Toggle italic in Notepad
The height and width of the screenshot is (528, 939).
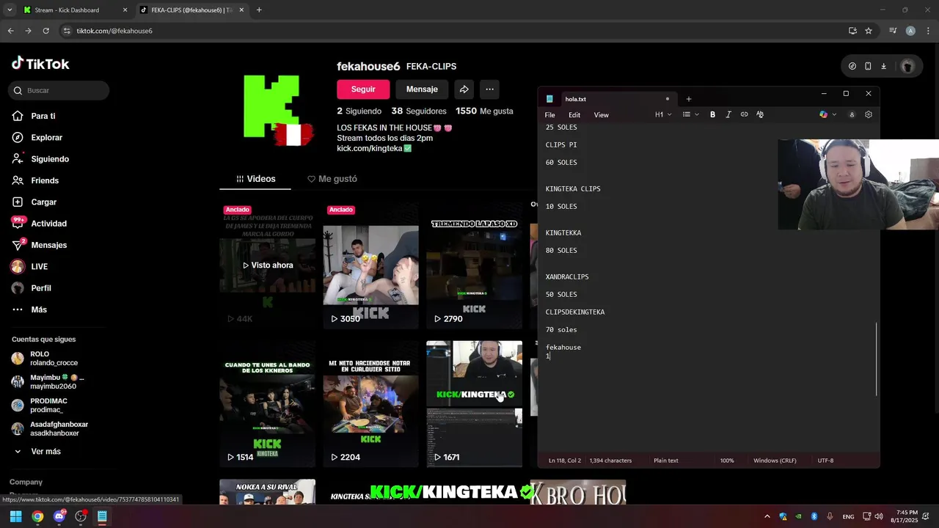728,114
